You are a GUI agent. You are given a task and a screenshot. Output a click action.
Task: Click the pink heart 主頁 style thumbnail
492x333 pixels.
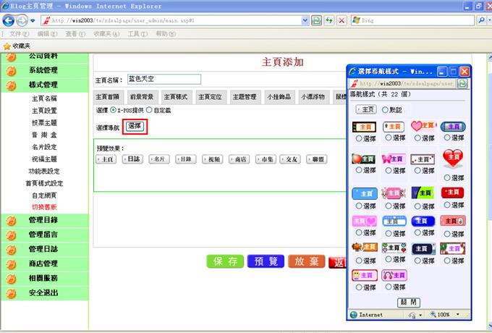point(423,126)
